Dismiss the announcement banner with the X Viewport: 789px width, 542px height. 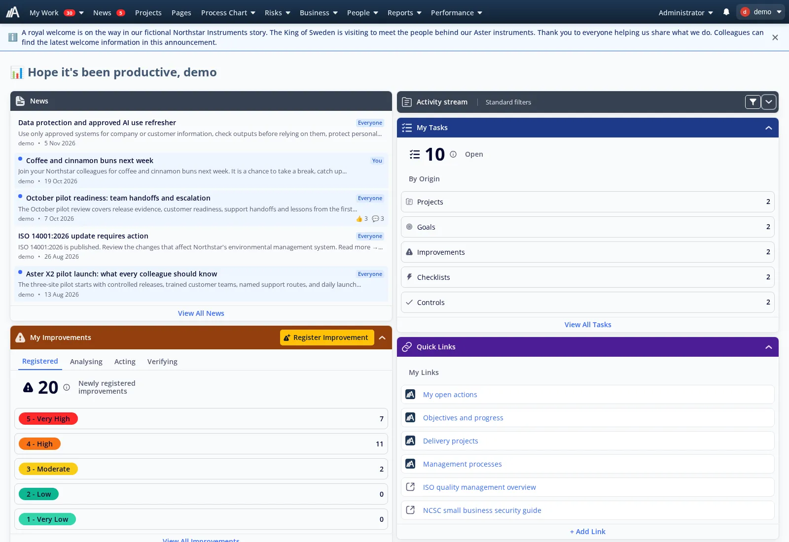(x=775, y=37)
